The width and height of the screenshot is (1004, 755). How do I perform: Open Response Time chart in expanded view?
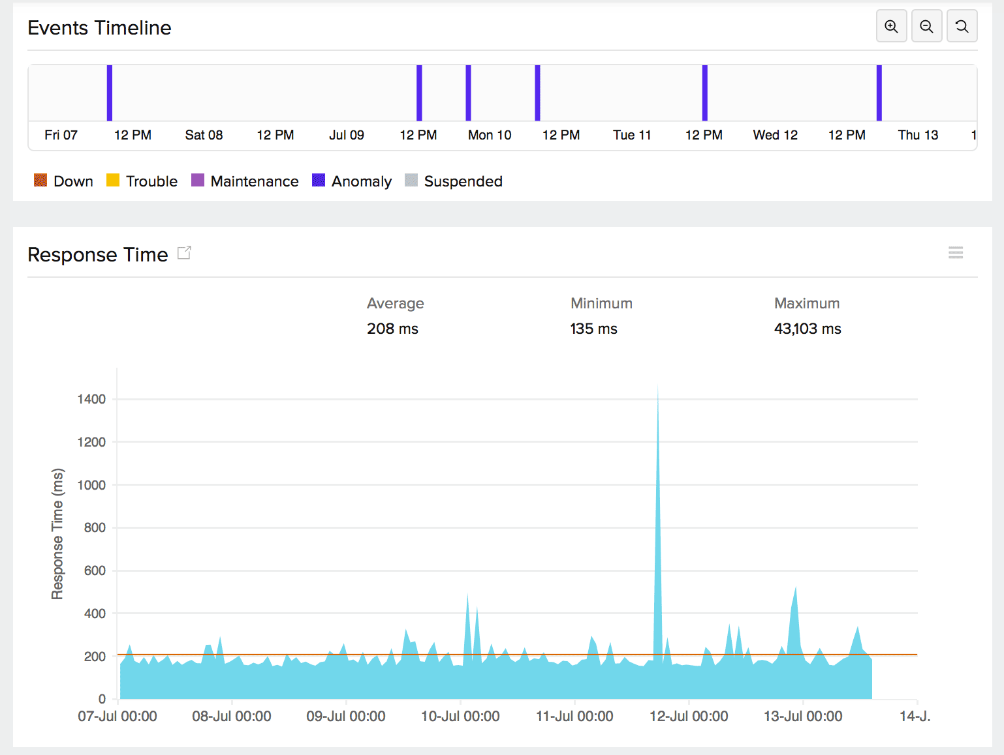[184, 252]
